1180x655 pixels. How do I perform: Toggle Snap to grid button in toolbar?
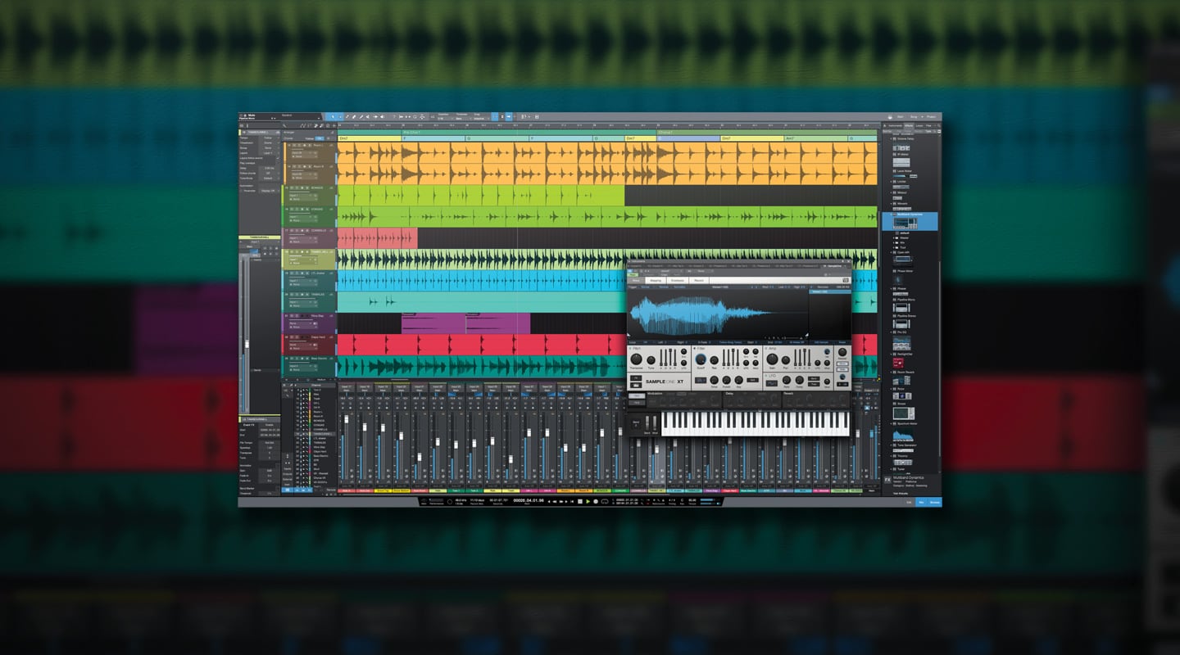tap(494, 116)
